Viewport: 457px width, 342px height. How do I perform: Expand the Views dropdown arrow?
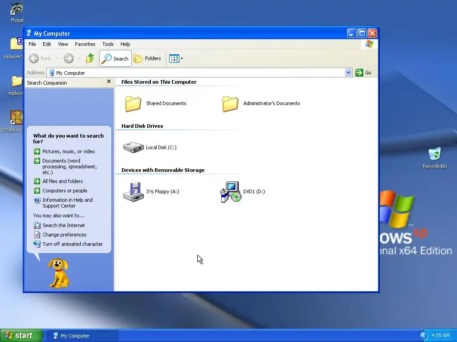pyautogui.click(x=182, y=58)
